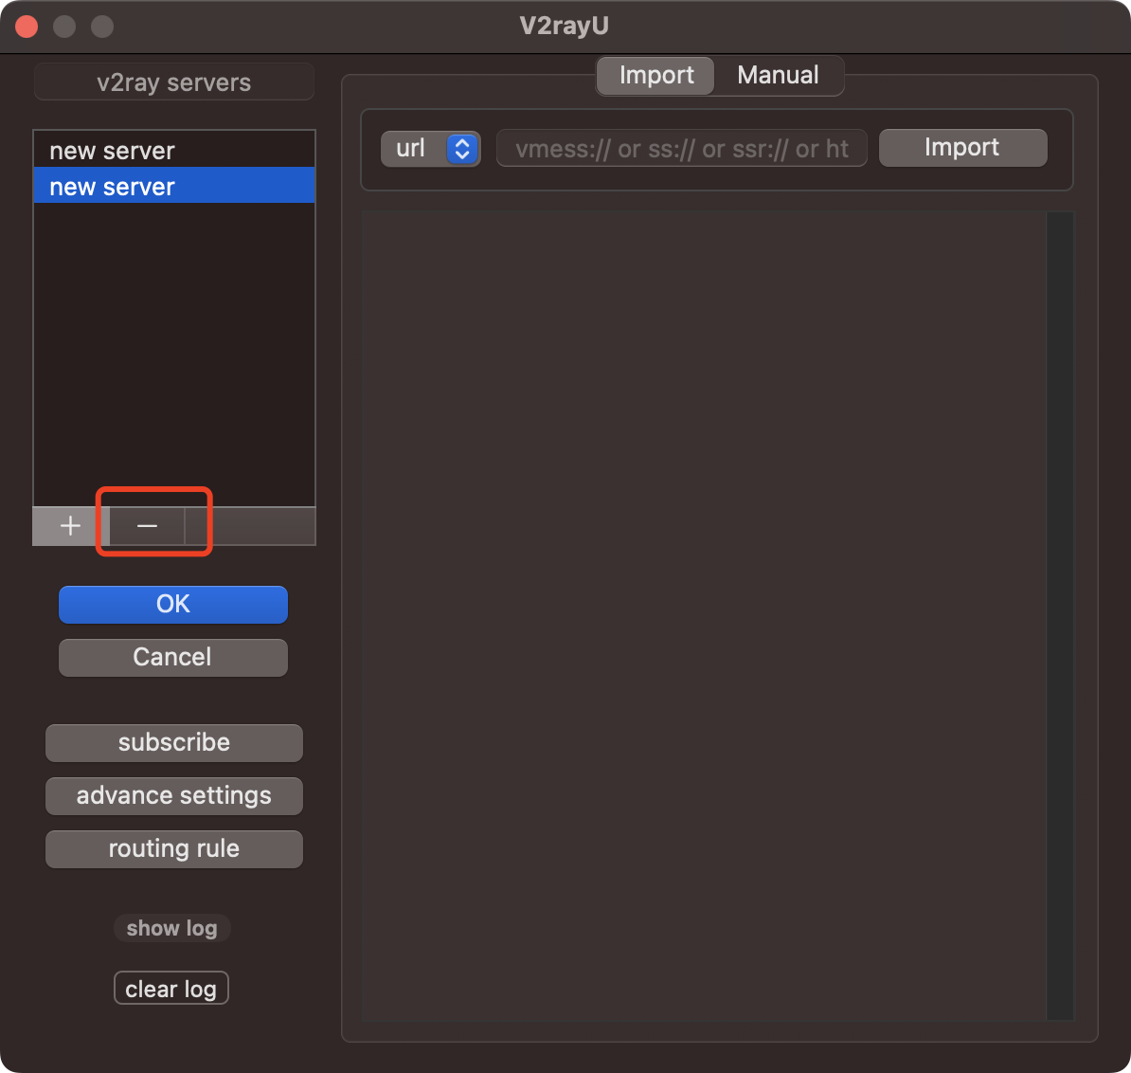Viewport: 1131px width, 1073px height.
Task: Focus the vmess:// url input field
Action: [x=682, y=149]
